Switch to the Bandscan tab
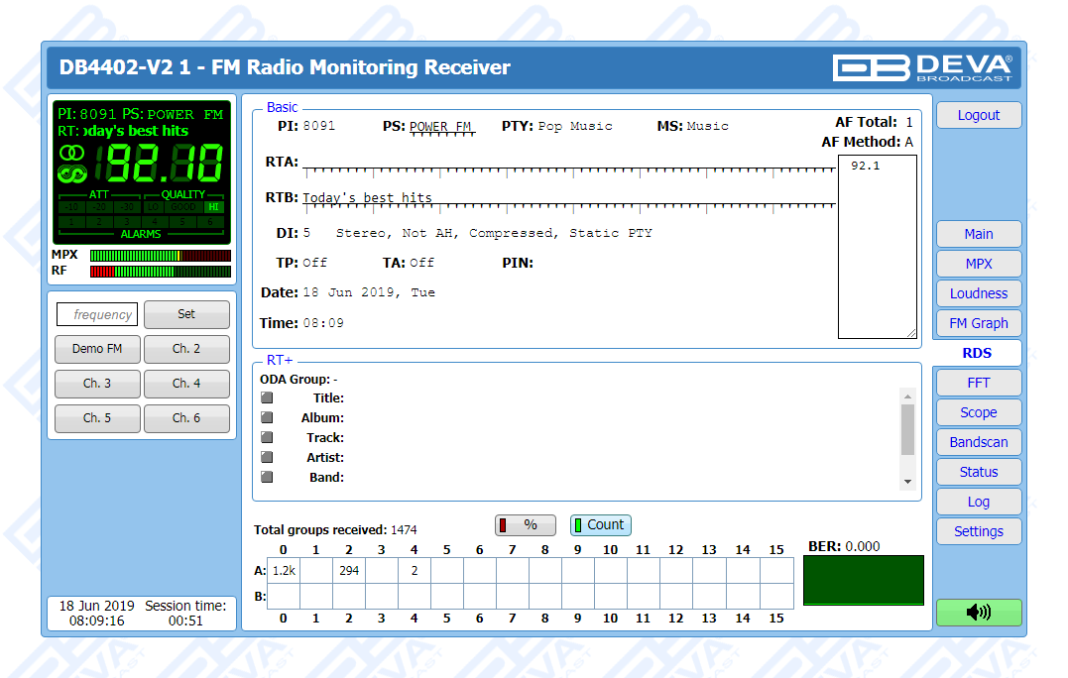This screenshot has width=1068, height=678. point(978,442)
